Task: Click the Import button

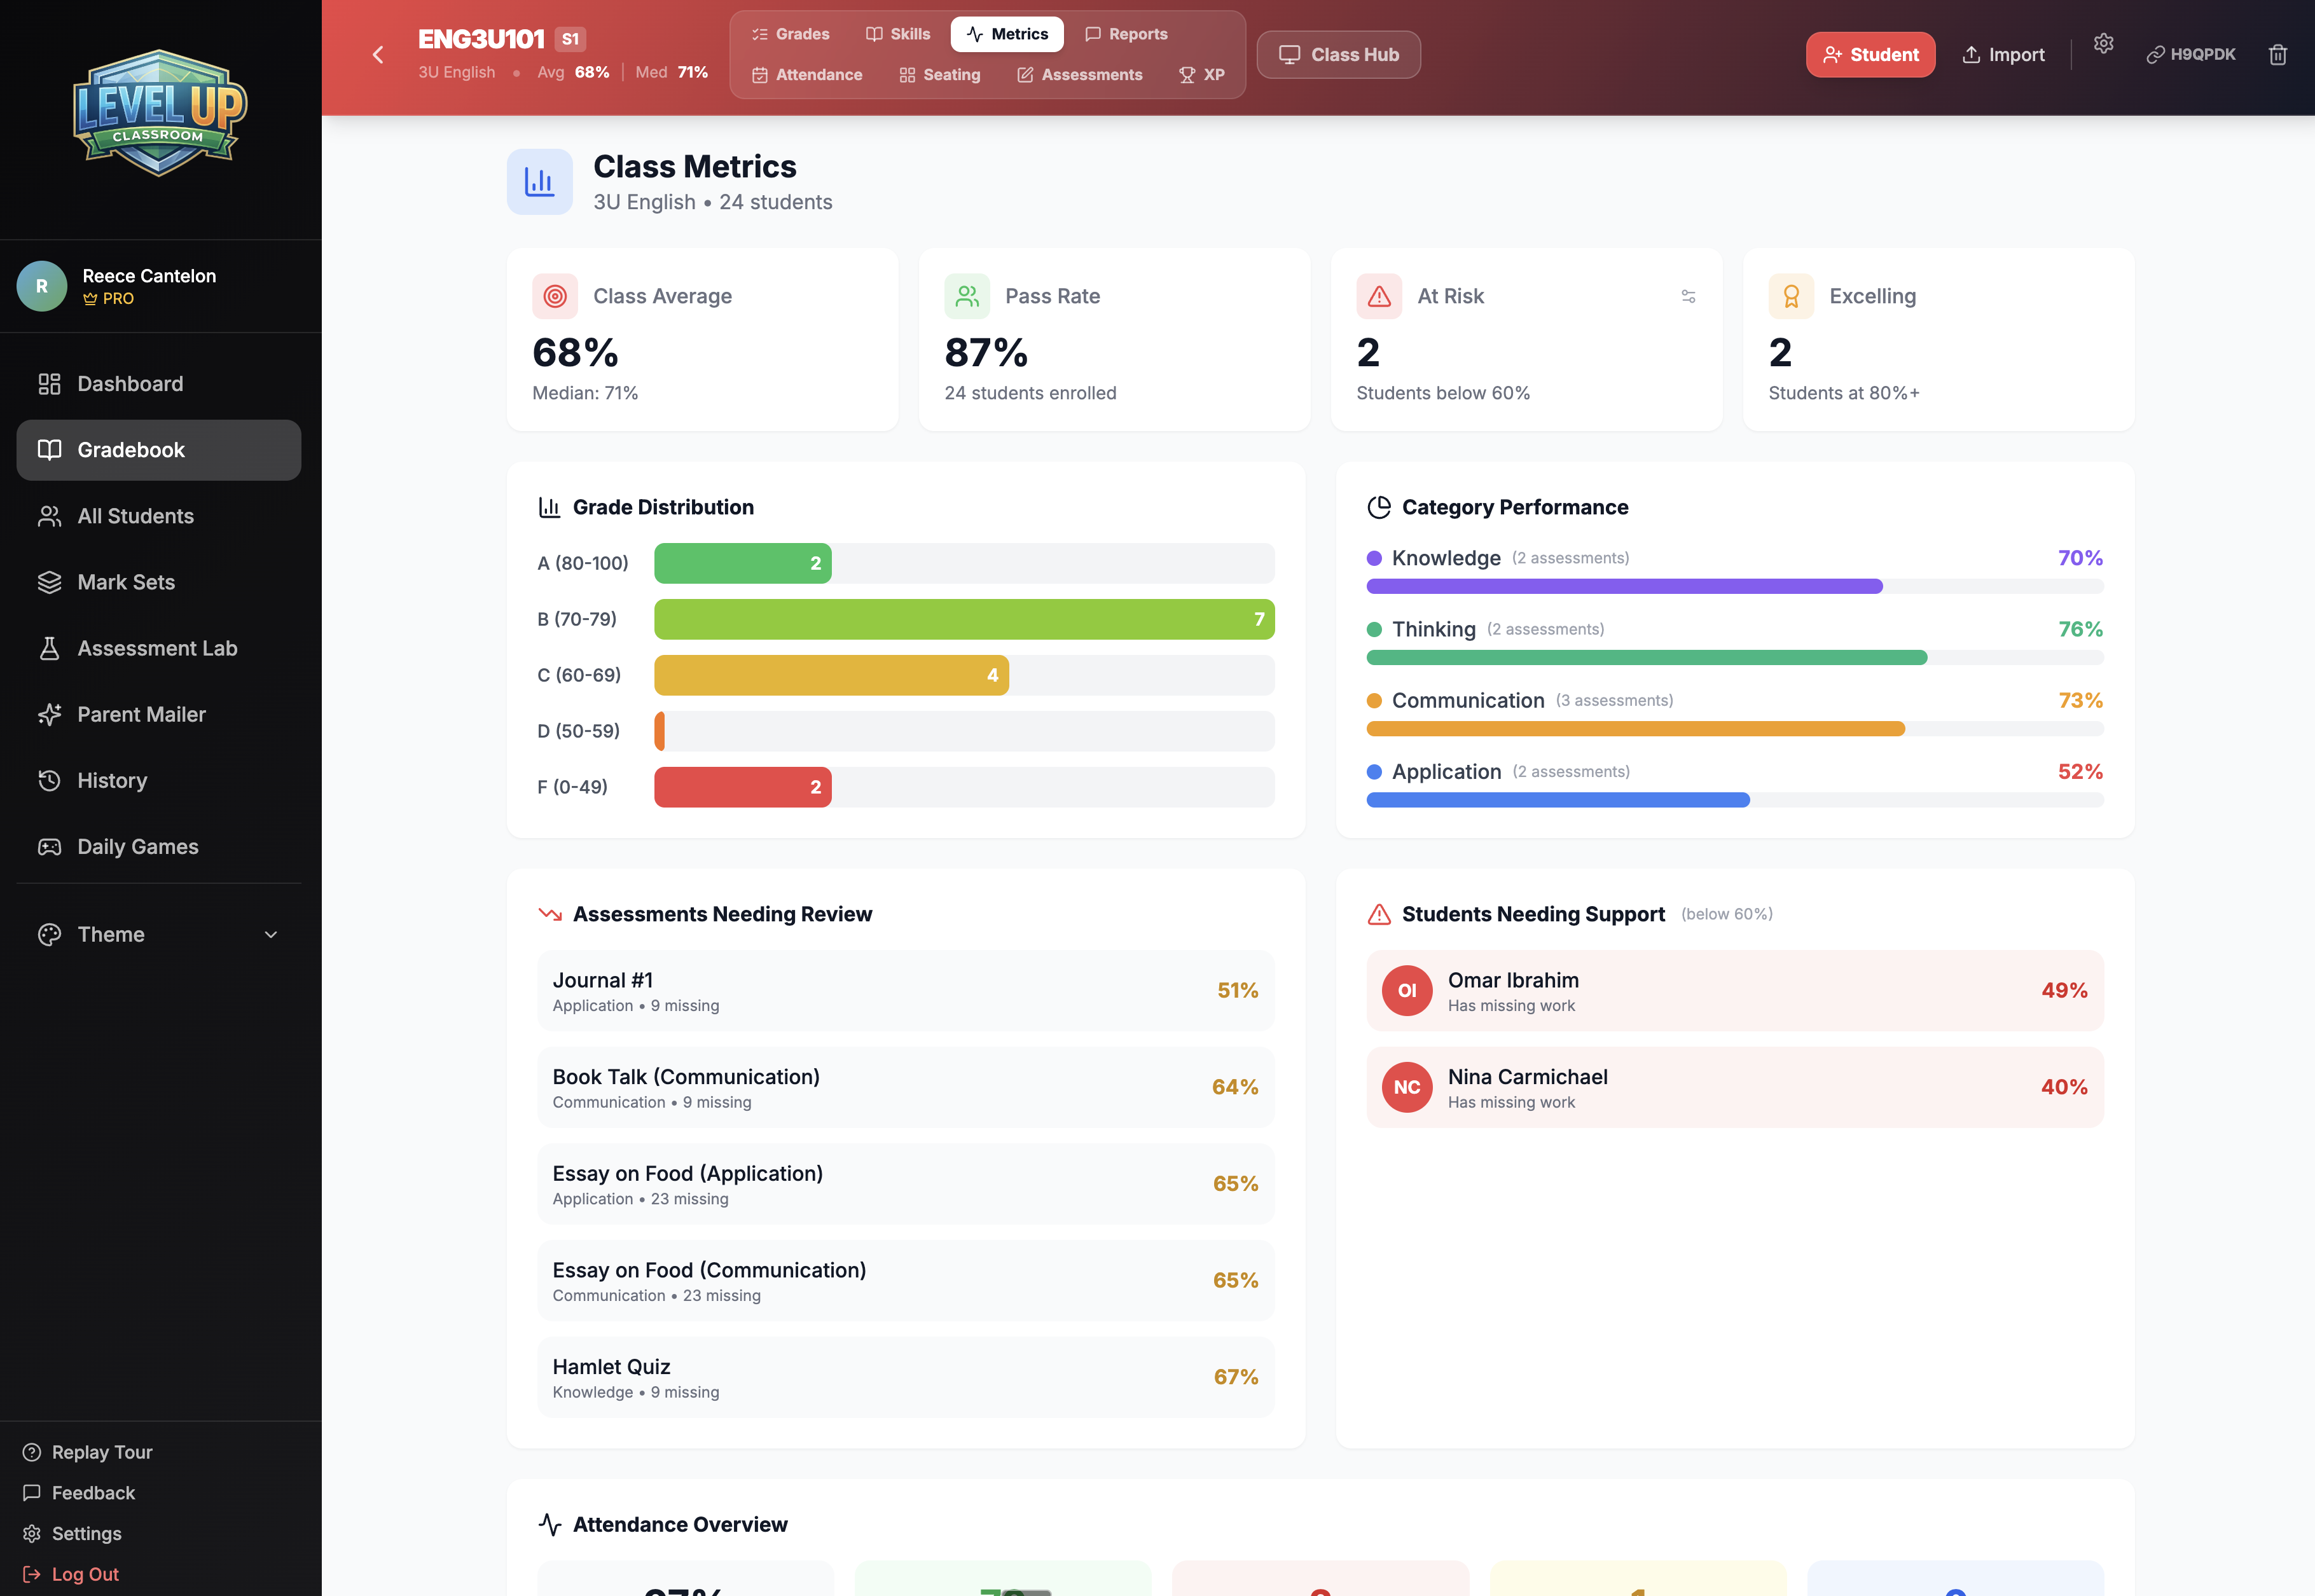Action: coord(2003,55)
